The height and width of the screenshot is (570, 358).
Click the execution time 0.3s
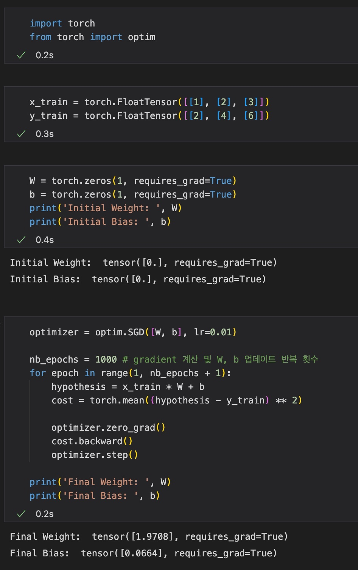pyautogui.click(x=45, y=134)
